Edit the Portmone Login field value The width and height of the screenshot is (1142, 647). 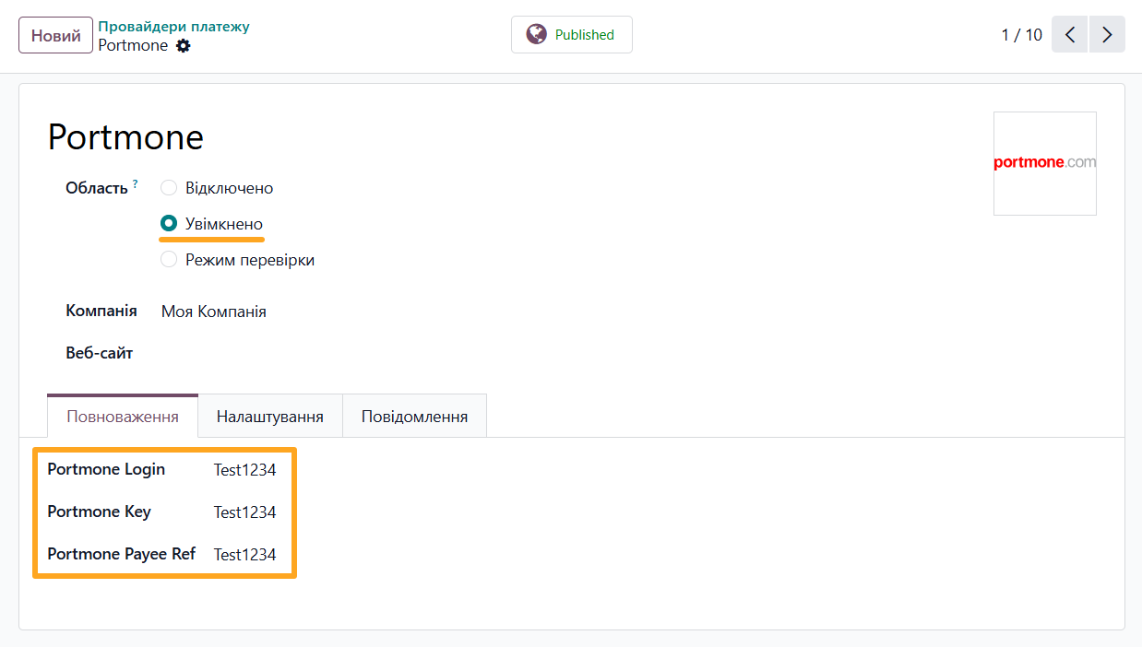(245, 470)
